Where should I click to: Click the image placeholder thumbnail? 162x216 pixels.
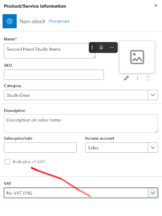coord(137,57)
